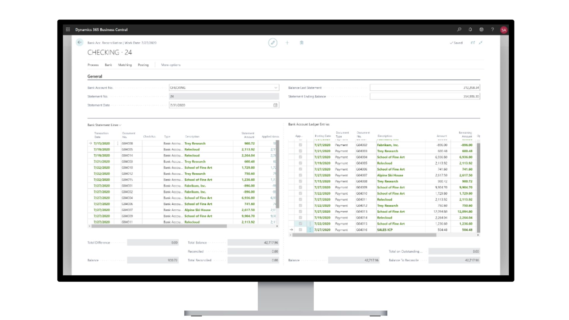Check the applied box for G04016 SALES ICP
This screenshot has height=320, width=569.
pyautogui.click(x=300, y=230)
